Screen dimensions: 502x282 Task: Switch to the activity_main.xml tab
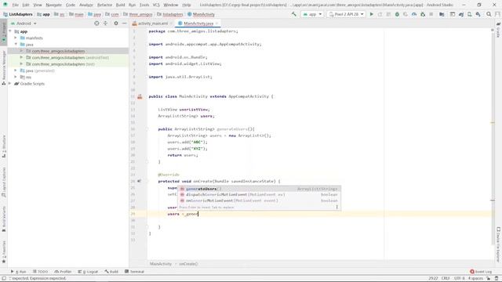[152, 23]
